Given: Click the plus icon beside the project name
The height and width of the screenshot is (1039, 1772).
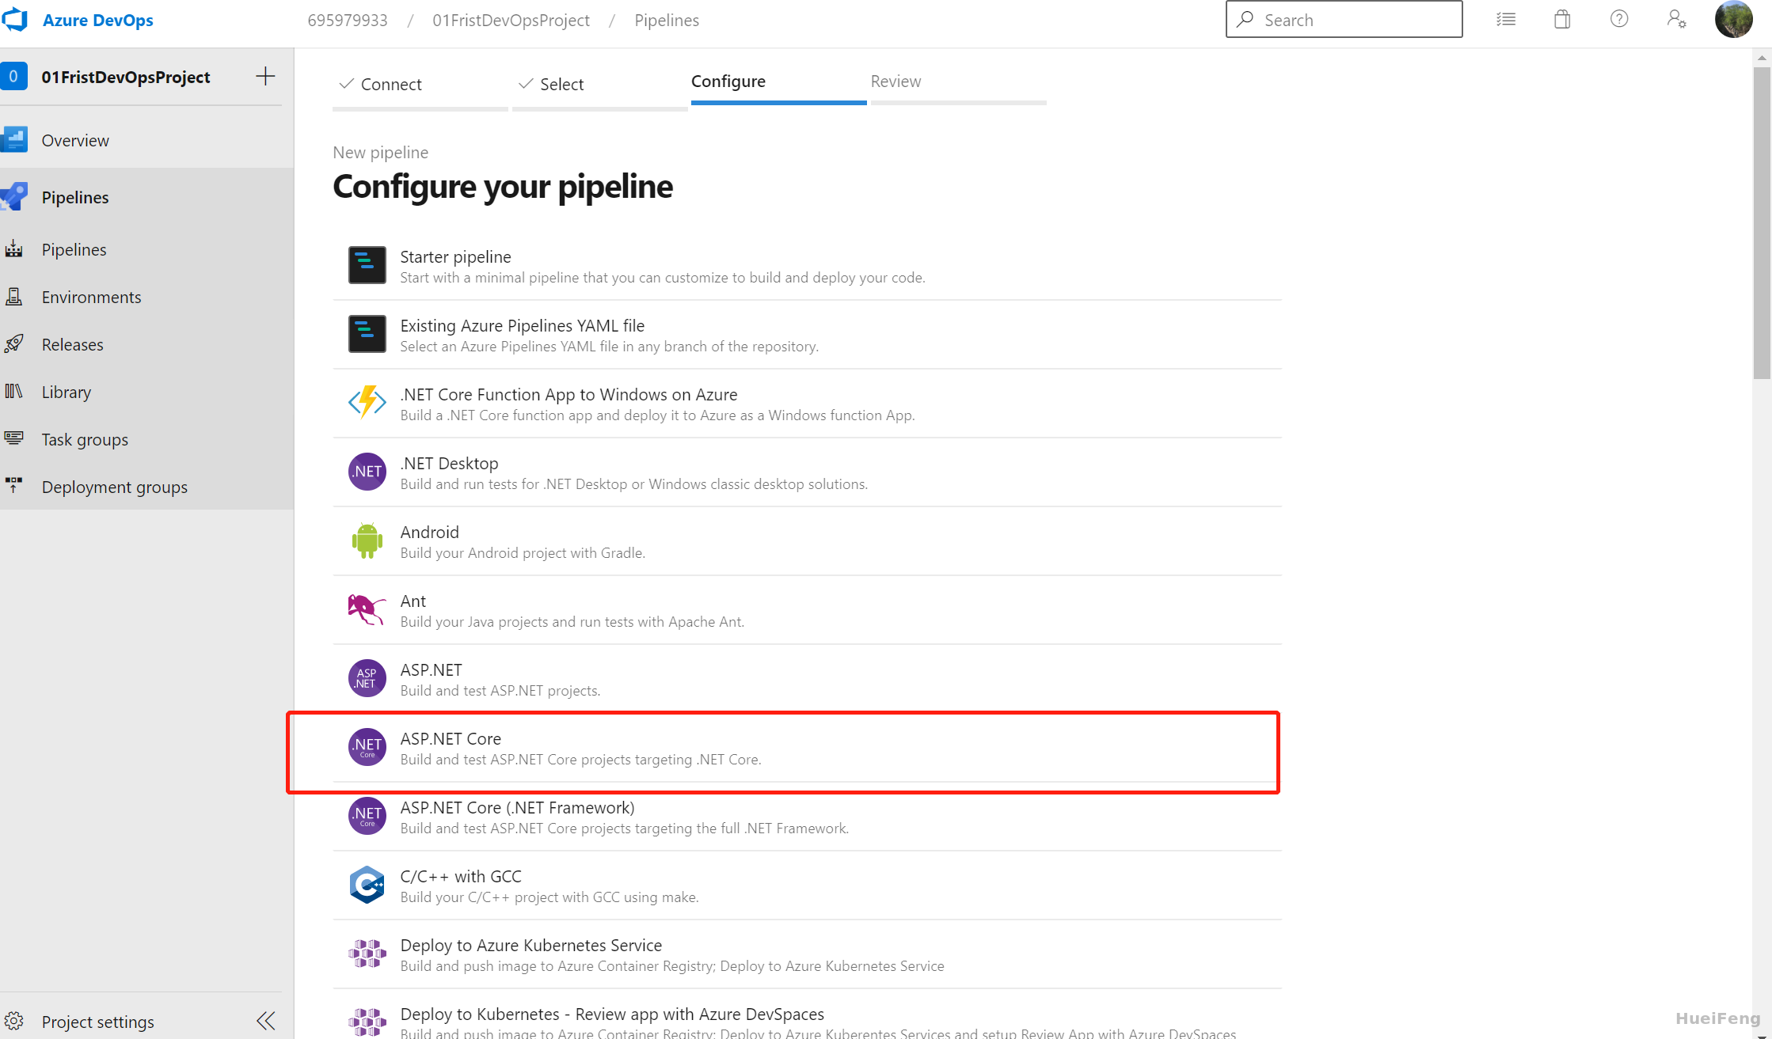Looking at the screenshot, I should pos(266,77).
